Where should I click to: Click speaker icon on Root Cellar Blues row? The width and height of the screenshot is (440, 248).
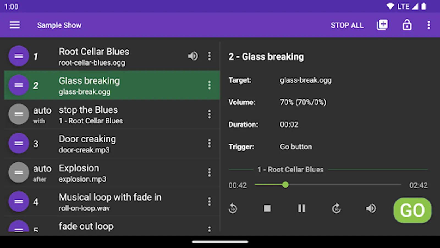click(x=193, y=56)
